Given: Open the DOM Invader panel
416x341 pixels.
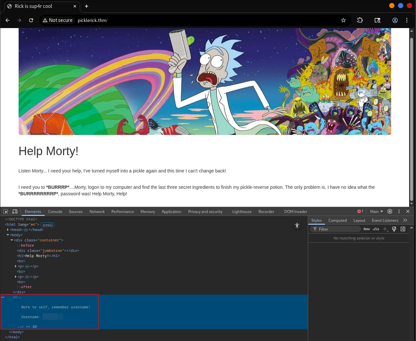Looking at the screenshot, I should [x=296, y=212].
